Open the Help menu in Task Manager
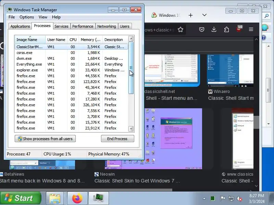The image size is (274, 205). pos(56,17)
